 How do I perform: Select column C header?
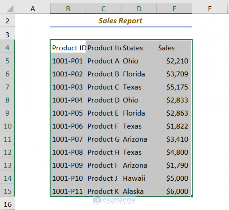(104, 9)
